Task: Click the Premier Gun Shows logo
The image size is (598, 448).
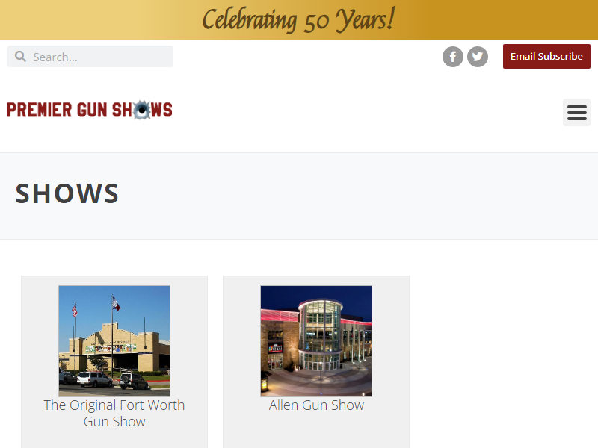Action: 90,109
